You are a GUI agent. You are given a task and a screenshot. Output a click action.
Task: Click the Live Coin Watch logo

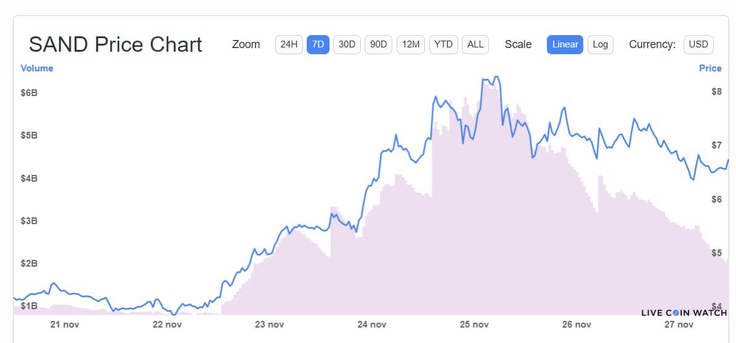click(x=684, y=313)
